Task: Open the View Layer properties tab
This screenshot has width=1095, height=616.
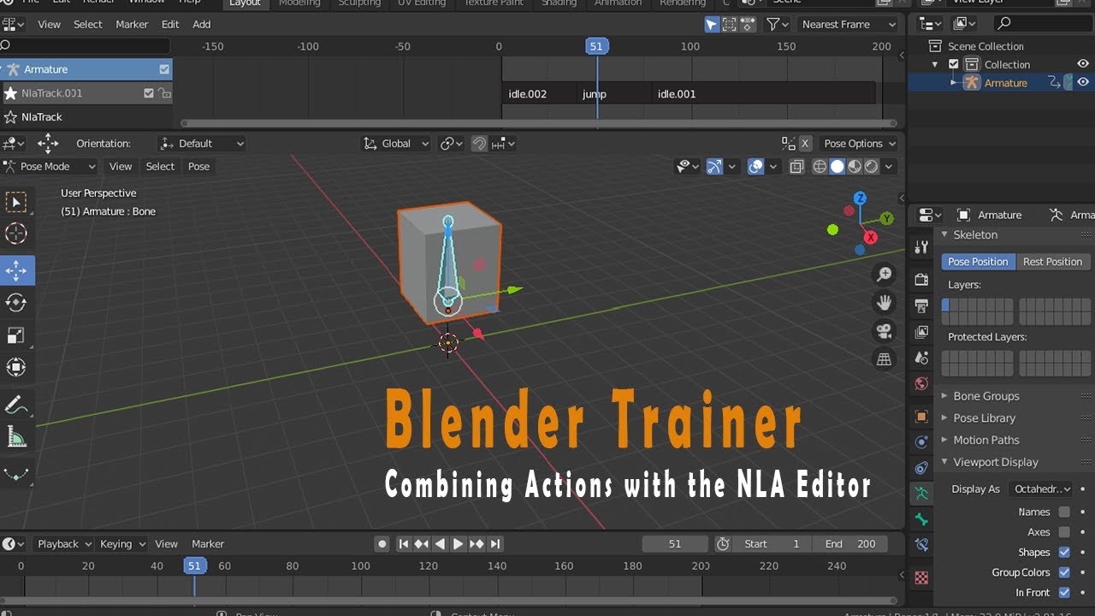Action: [921, 331]
